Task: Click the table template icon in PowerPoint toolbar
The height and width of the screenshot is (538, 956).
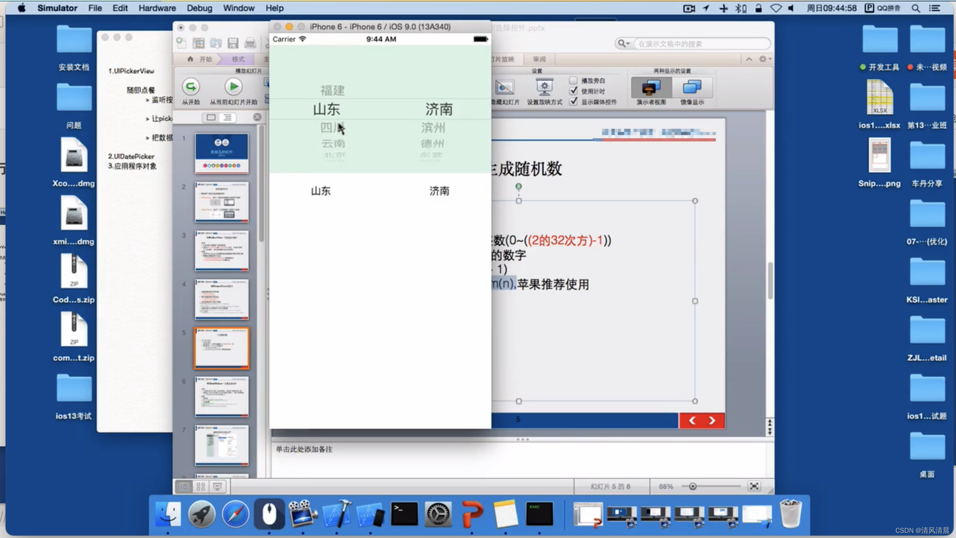Action: click(x=198, y=43)
